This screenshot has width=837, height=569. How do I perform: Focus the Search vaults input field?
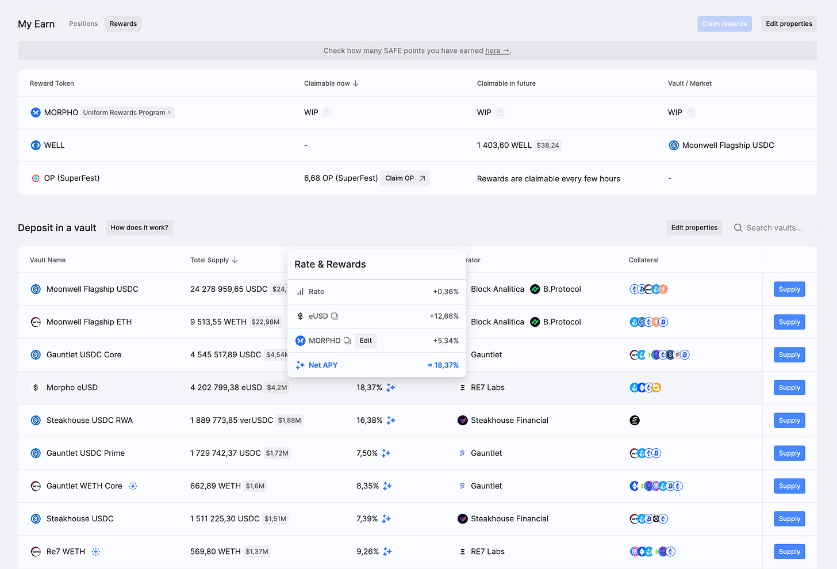coord(774,228)
